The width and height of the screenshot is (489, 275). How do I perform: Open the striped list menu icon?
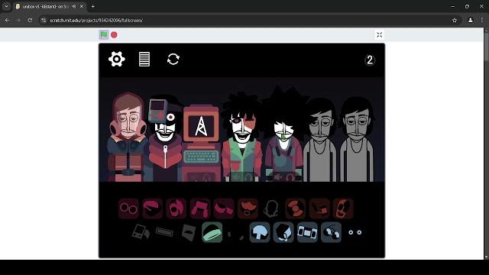[x=144, y=59]
